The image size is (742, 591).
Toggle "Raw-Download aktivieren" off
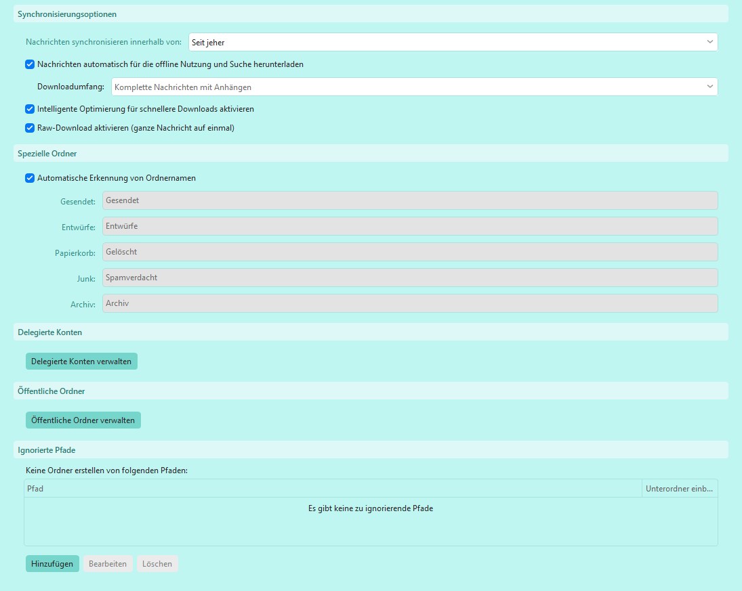[x=30, y=127]
